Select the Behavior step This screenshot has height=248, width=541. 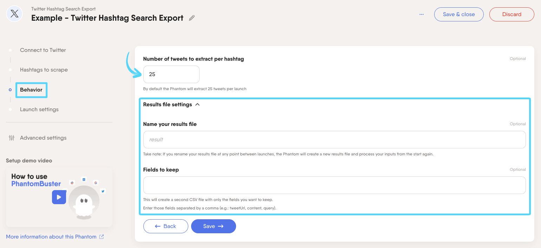click(x=31, y=90)
